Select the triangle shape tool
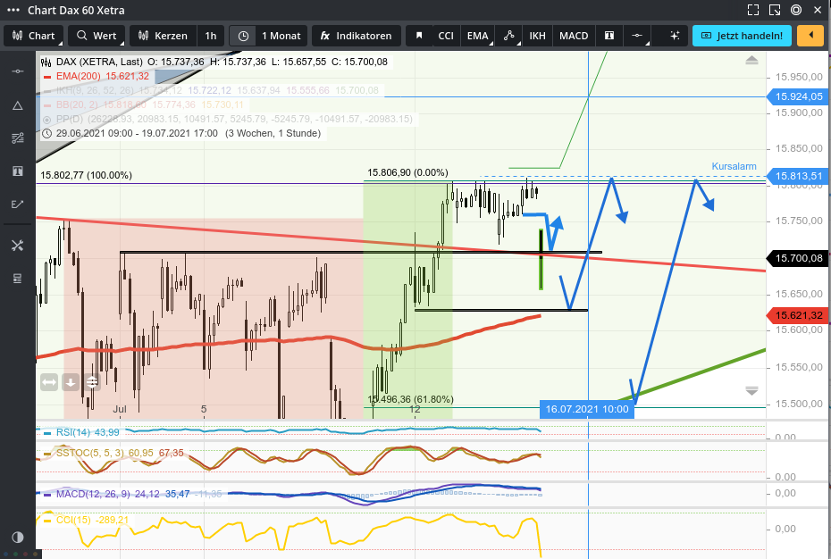The width and height of the screenshot is (831, 559). pos(17,105)
